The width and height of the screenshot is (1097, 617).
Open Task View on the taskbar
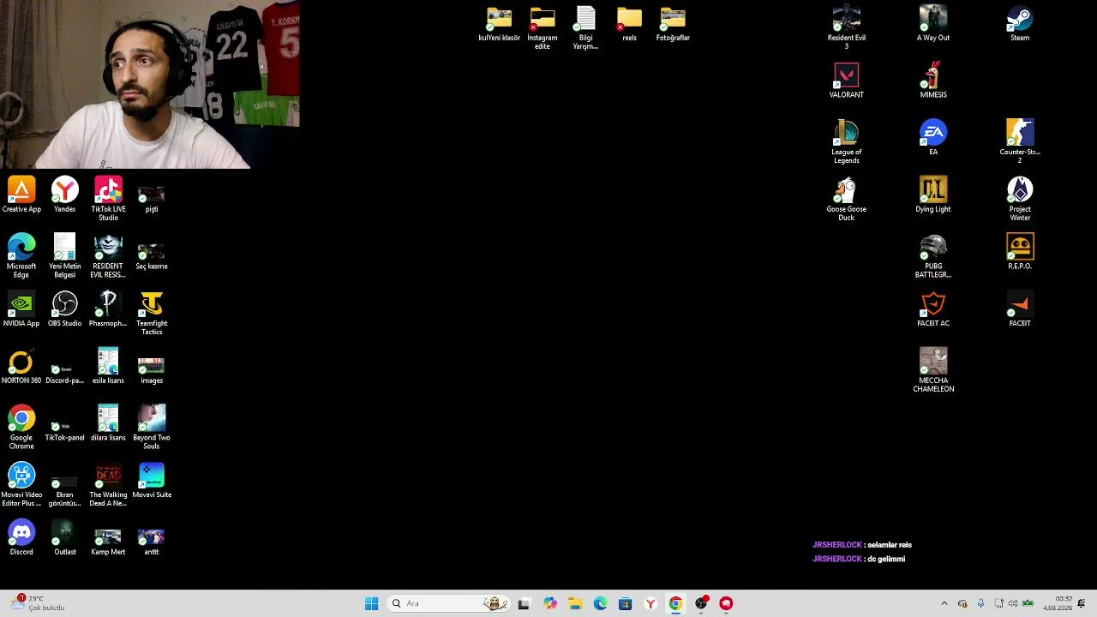pyautogui.click(x=524, y=603)
